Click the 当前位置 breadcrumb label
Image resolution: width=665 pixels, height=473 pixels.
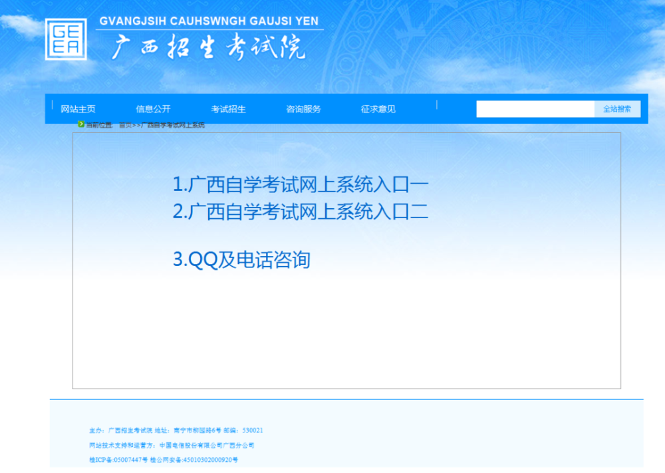(97, 124)
